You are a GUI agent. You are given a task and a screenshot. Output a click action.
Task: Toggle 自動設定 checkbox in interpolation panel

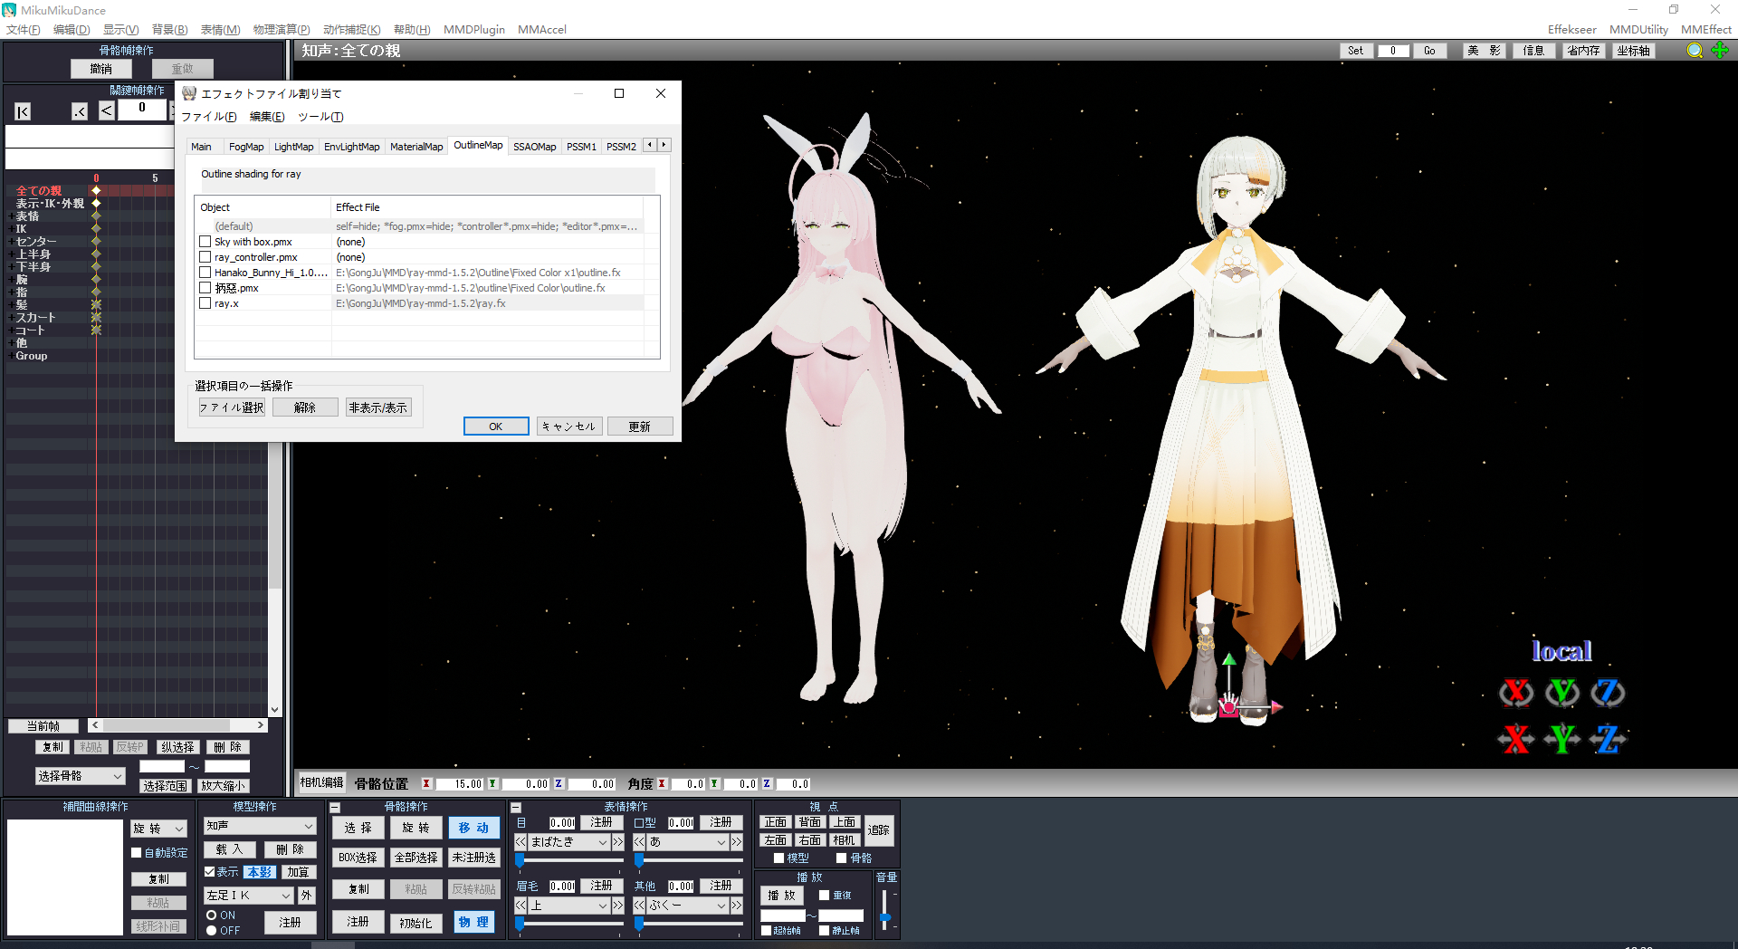pos(137,853)
